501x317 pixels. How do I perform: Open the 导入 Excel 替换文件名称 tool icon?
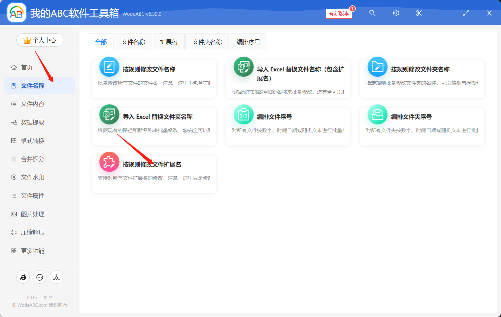[243, 67]
